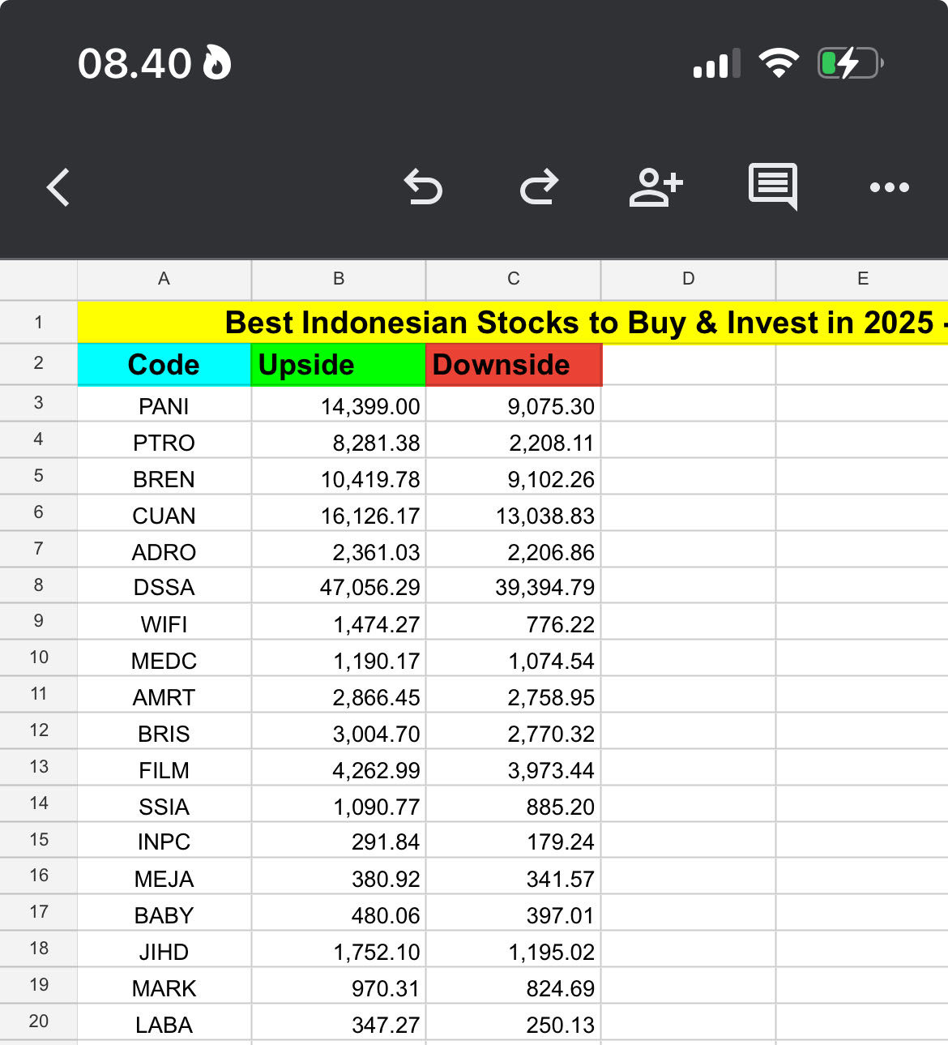
Task: Select the cell with 47,056.29
Action: (x=339, y=587)
